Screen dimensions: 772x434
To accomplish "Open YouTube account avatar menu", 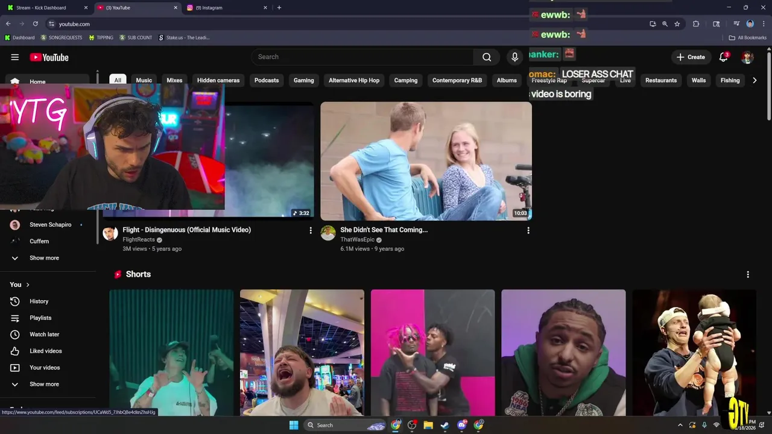I will 748,57.
